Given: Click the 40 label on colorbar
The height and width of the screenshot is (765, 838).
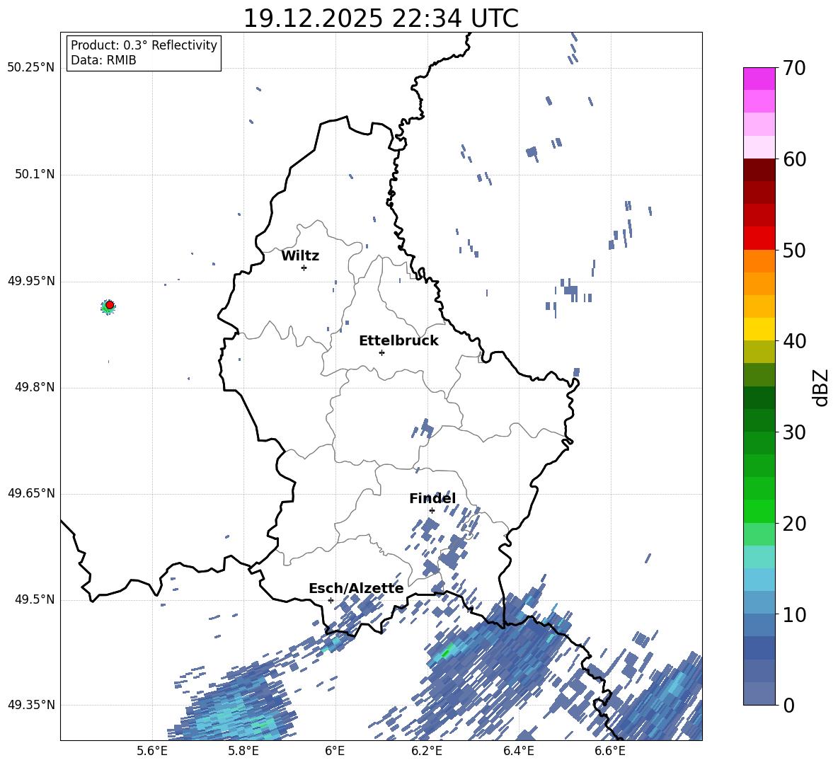Looking at the screenshot, I should pos(794,341).
